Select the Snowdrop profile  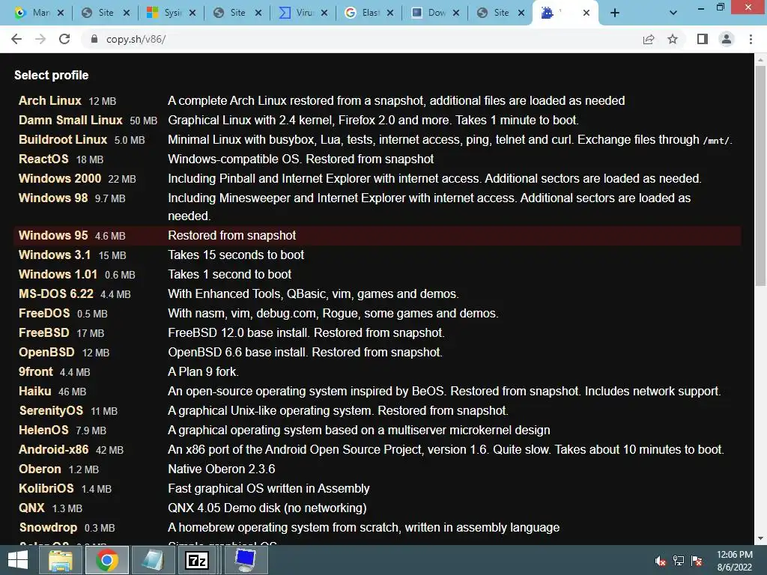[x=48, y=528]
